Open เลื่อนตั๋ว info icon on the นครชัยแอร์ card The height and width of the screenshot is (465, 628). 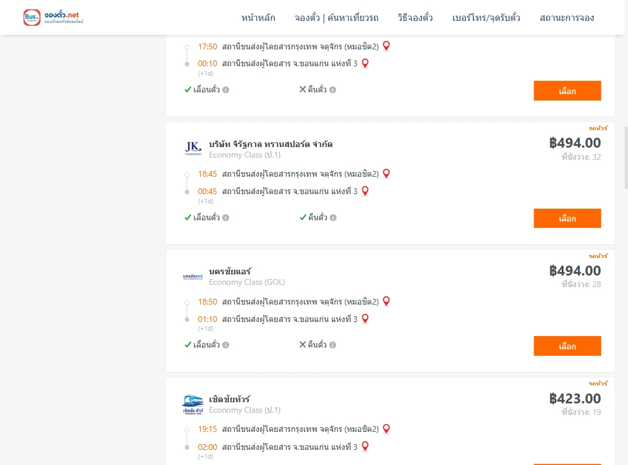pyautogui.click(x=226, y=345)
